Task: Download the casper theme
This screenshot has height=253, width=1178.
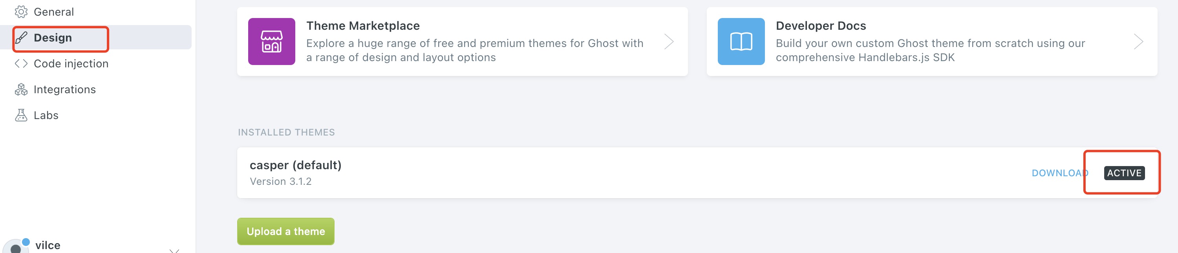Action: coord(1059,173)
